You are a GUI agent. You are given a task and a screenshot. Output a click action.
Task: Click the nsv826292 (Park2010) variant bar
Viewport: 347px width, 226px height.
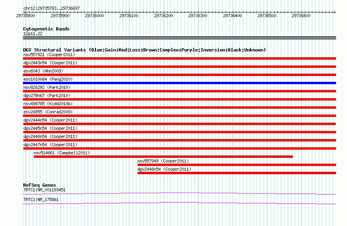179,91
